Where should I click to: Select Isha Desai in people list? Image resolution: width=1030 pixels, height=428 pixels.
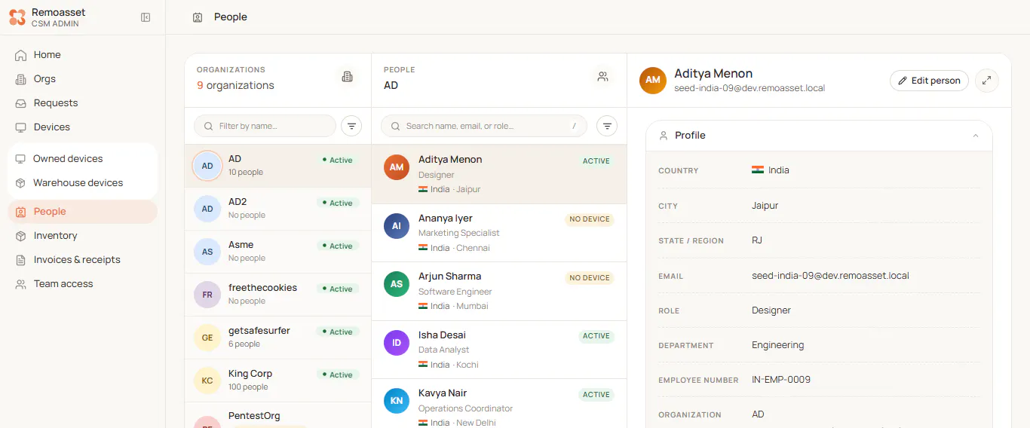pyautogui.click(x=499, y=350)
